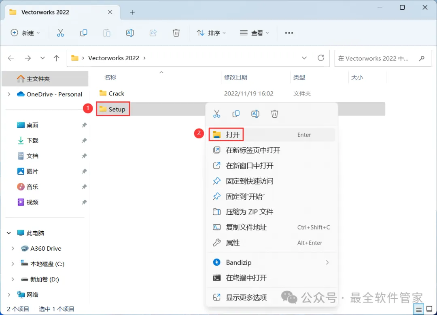The image size is (437, 315).
Task: Unpin 视频 from quick access
Action: pos(84,202)
